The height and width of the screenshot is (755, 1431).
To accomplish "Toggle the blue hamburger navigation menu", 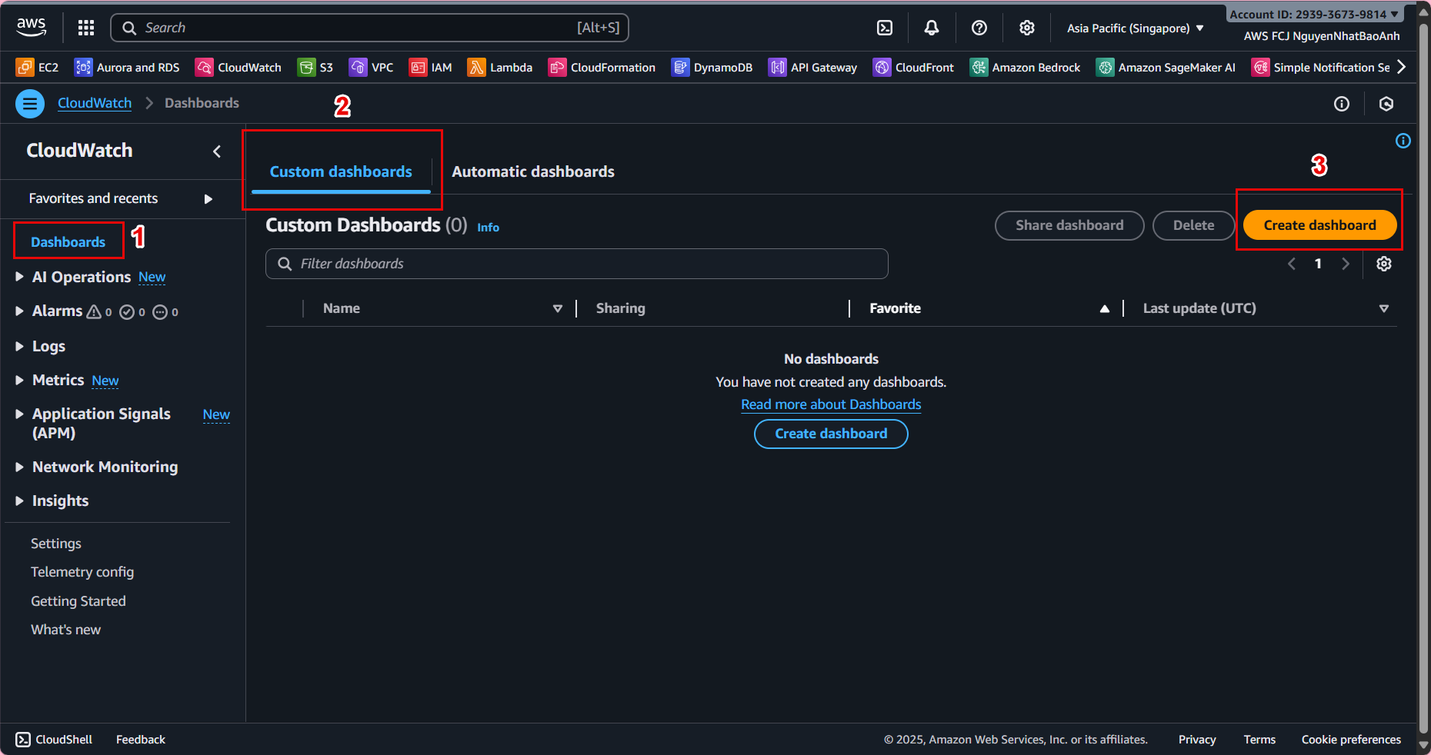I will pyautogui.click(x=30, y=103).
